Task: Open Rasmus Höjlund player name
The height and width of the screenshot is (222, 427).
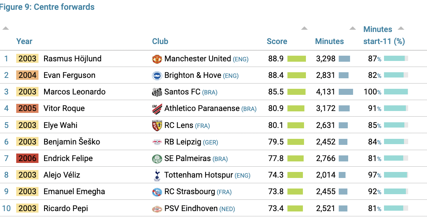Action: point(72,59)
